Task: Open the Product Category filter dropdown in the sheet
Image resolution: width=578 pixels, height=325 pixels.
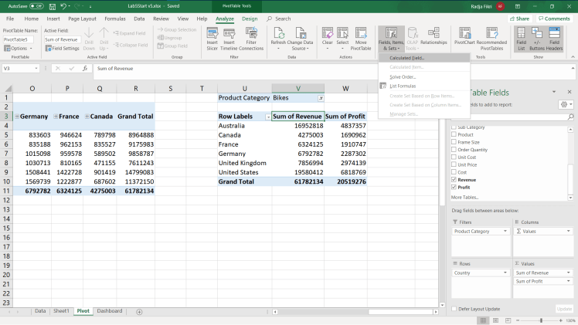Action: (x=321, y=98)
